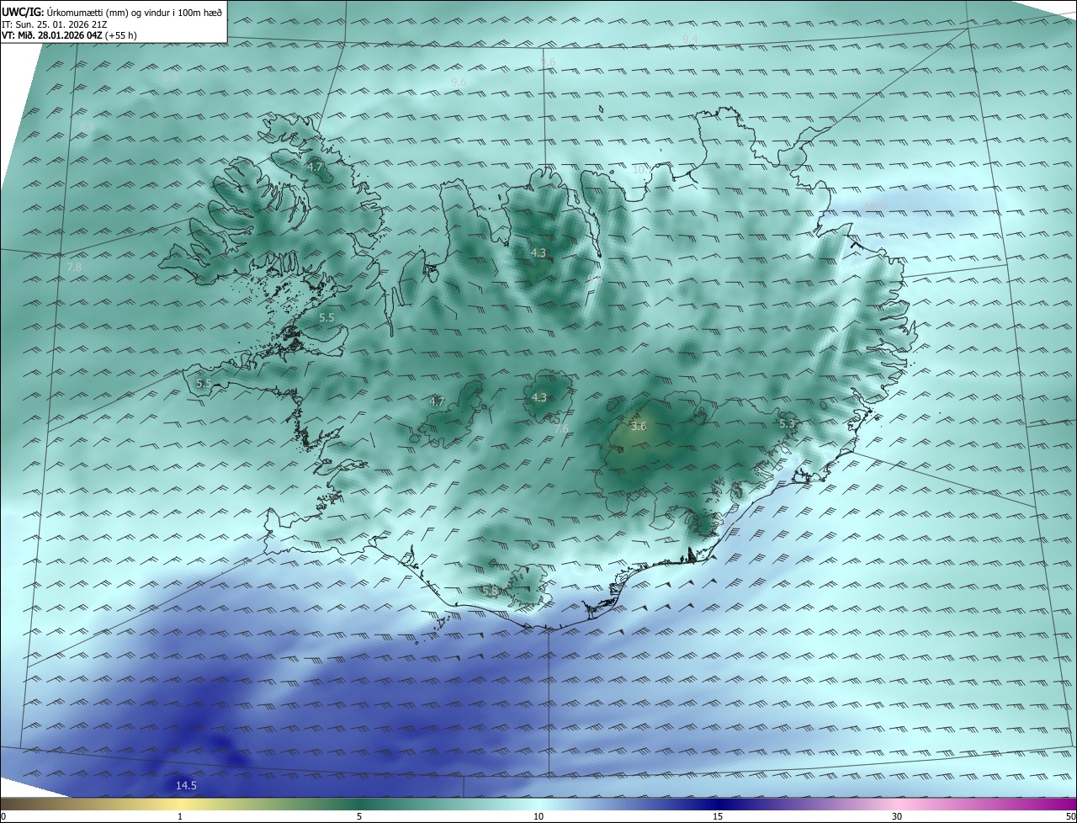This screenshot has height=823, width=1077.
Task: Click the map value label 9.4
Action: [x=690, y=40]
